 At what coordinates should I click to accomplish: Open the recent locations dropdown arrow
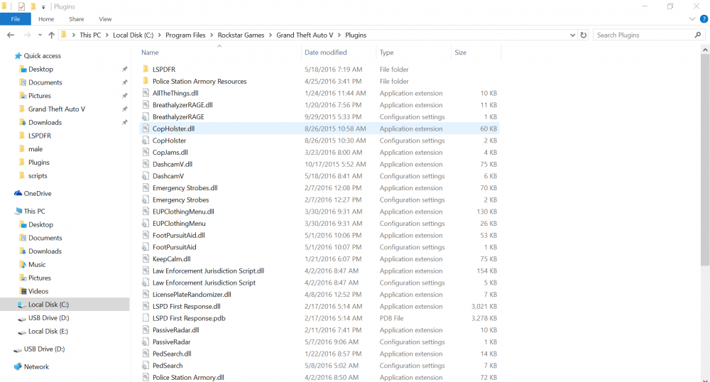coord(40,35)
